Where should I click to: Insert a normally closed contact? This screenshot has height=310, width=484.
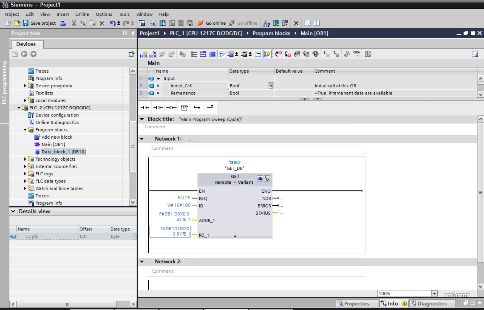[158, 108]
